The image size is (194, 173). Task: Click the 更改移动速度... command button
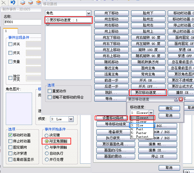point(148,93)
